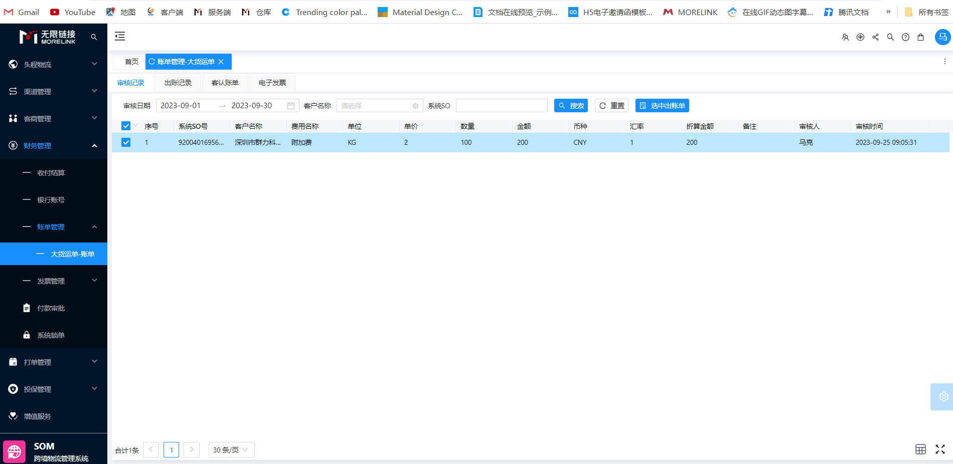Viewport: 953px width, 464px height.
Task: Go to the 首页 tab
Action: coord(131,62)
